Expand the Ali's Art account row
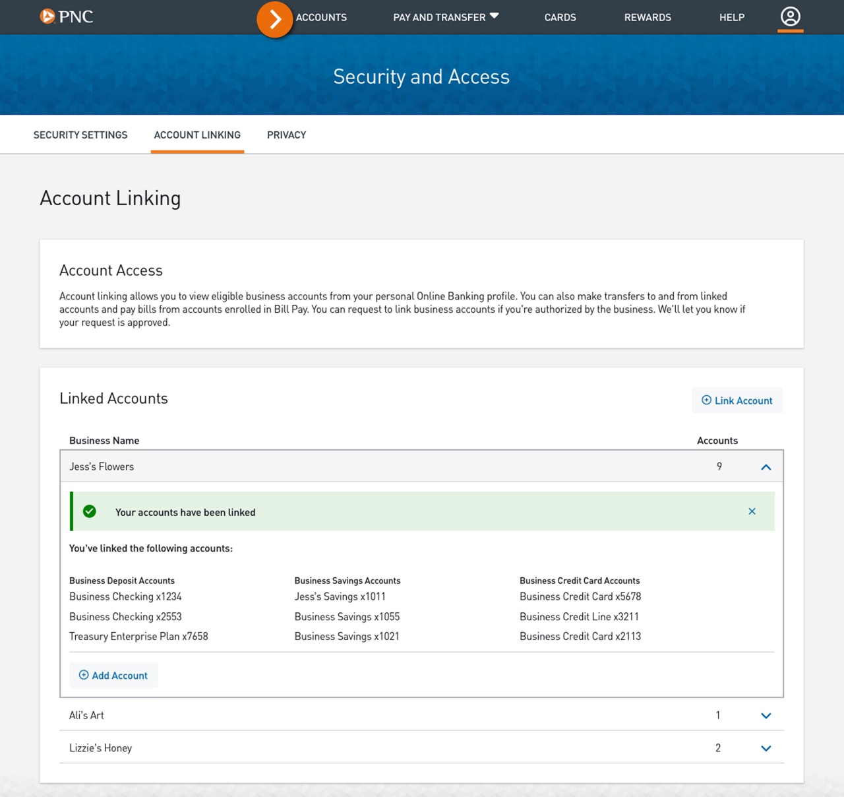Image resolution: width=844 pixels, height=797 pixels. pyautogui.click(x=766, y=715)
